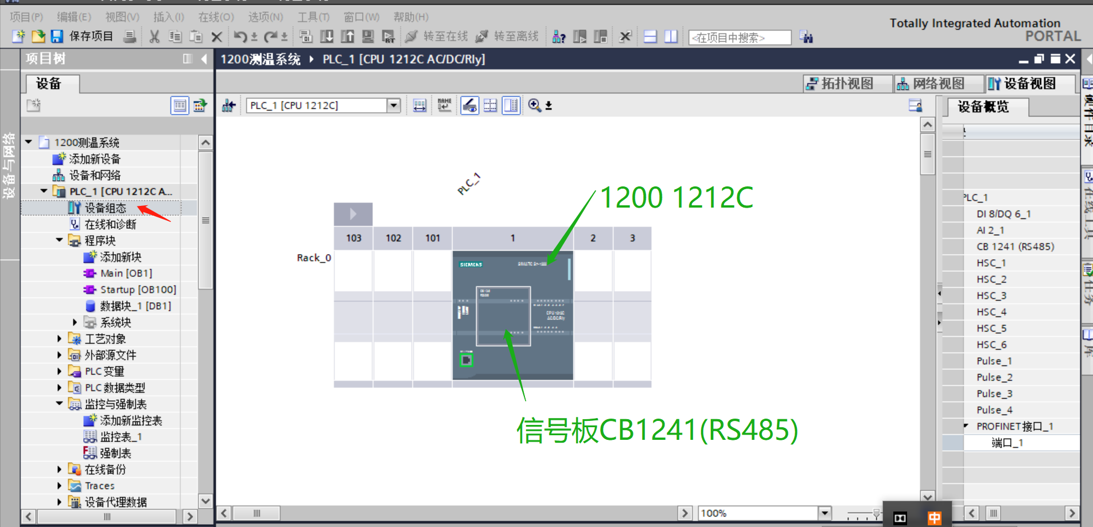Split editor space horizontally
This screenshot has width=1093, height=527.
pos(650,37)
